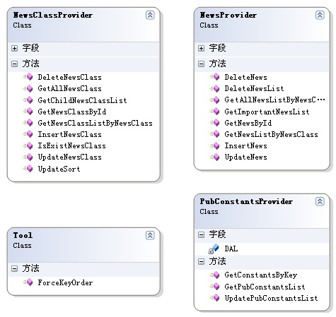Collapse the 方法 section in Tool class

click(x=14, y=268)
